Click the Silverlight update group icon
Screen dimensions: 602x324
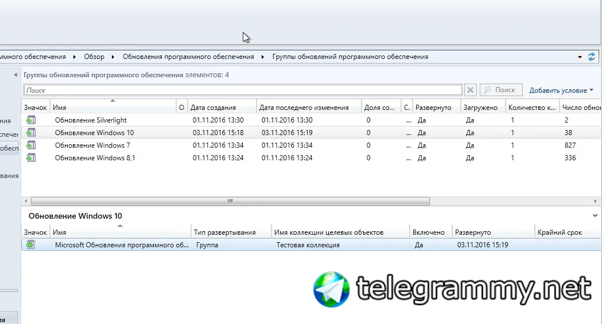[31, 120]
